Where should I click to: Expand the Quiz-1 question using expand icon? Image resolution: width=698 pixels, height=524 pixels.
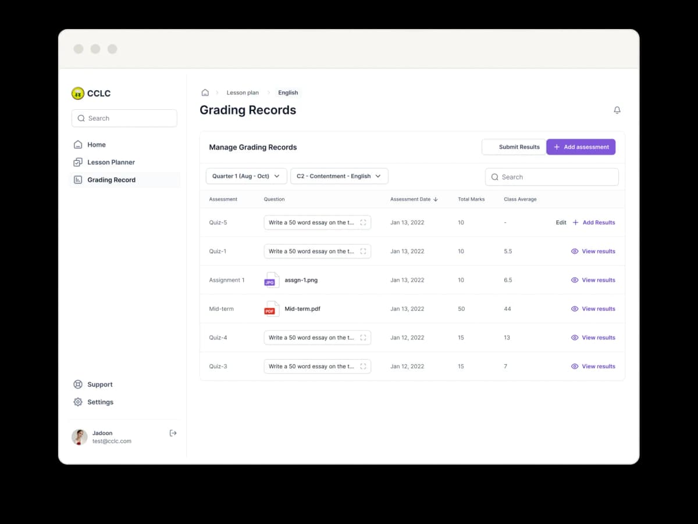[x=363, y=252]
